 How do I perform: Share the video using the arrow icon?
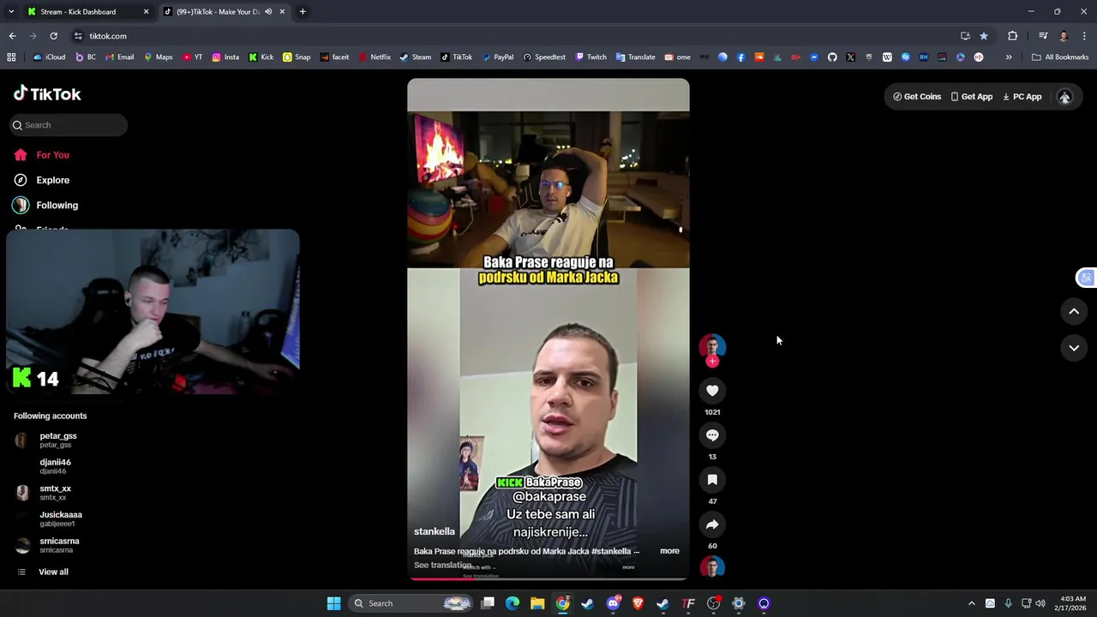tap(712, 524)
